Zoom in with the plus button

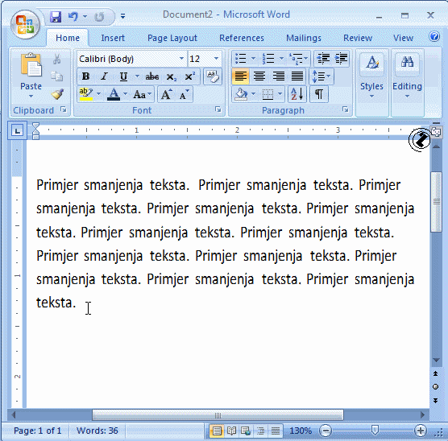pos(421,431)
